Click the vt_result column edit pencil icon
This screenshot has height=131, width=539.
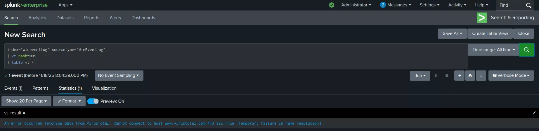[534, 113]
